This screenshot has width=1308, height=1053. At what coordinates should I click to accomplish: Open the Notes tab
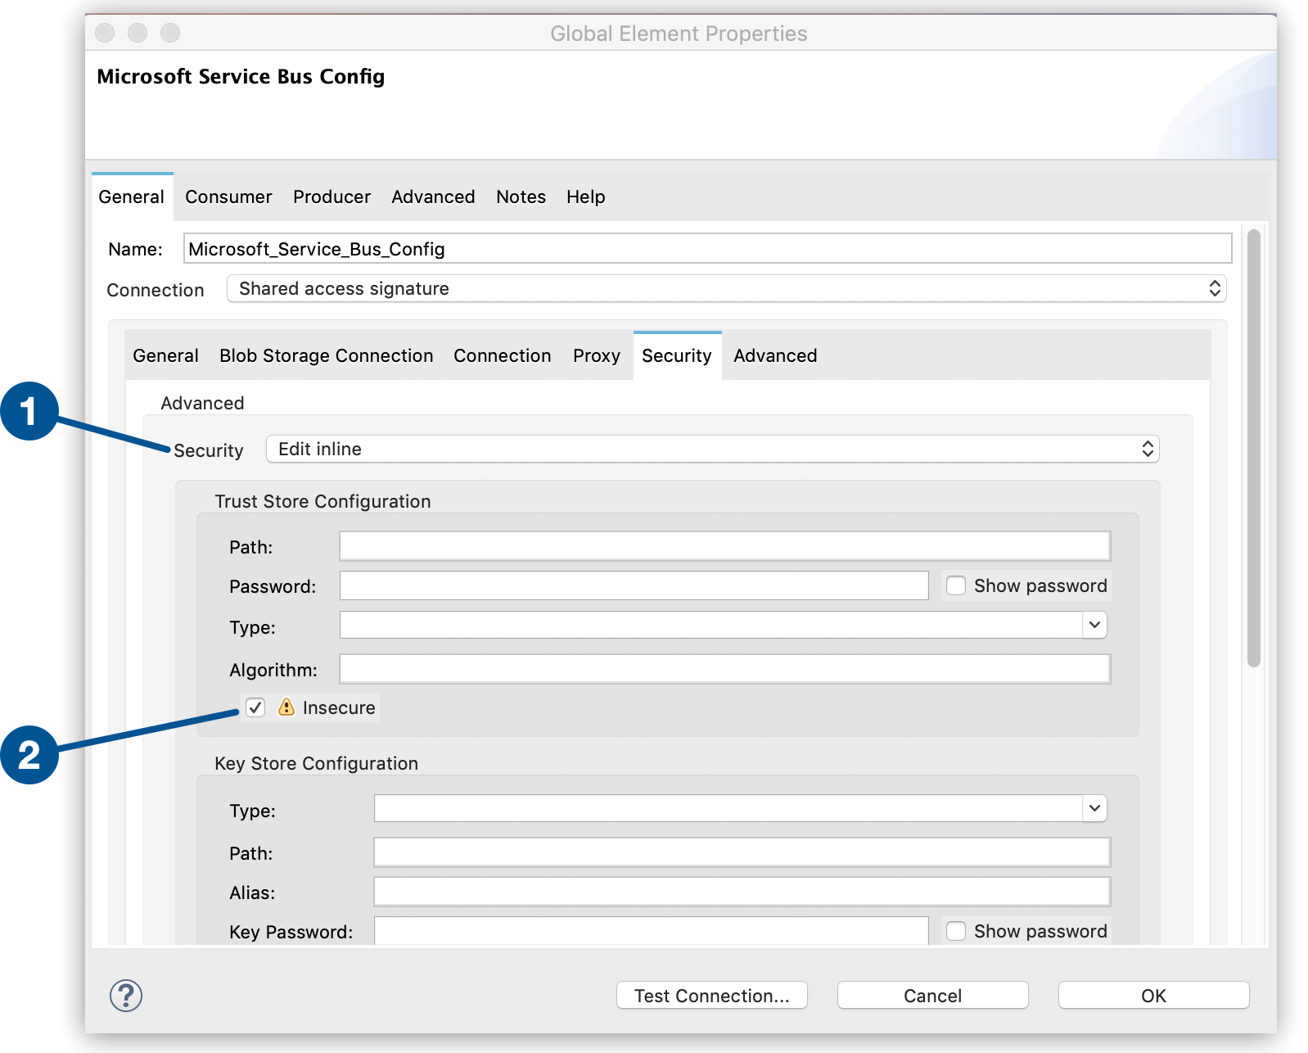[521, 197]
